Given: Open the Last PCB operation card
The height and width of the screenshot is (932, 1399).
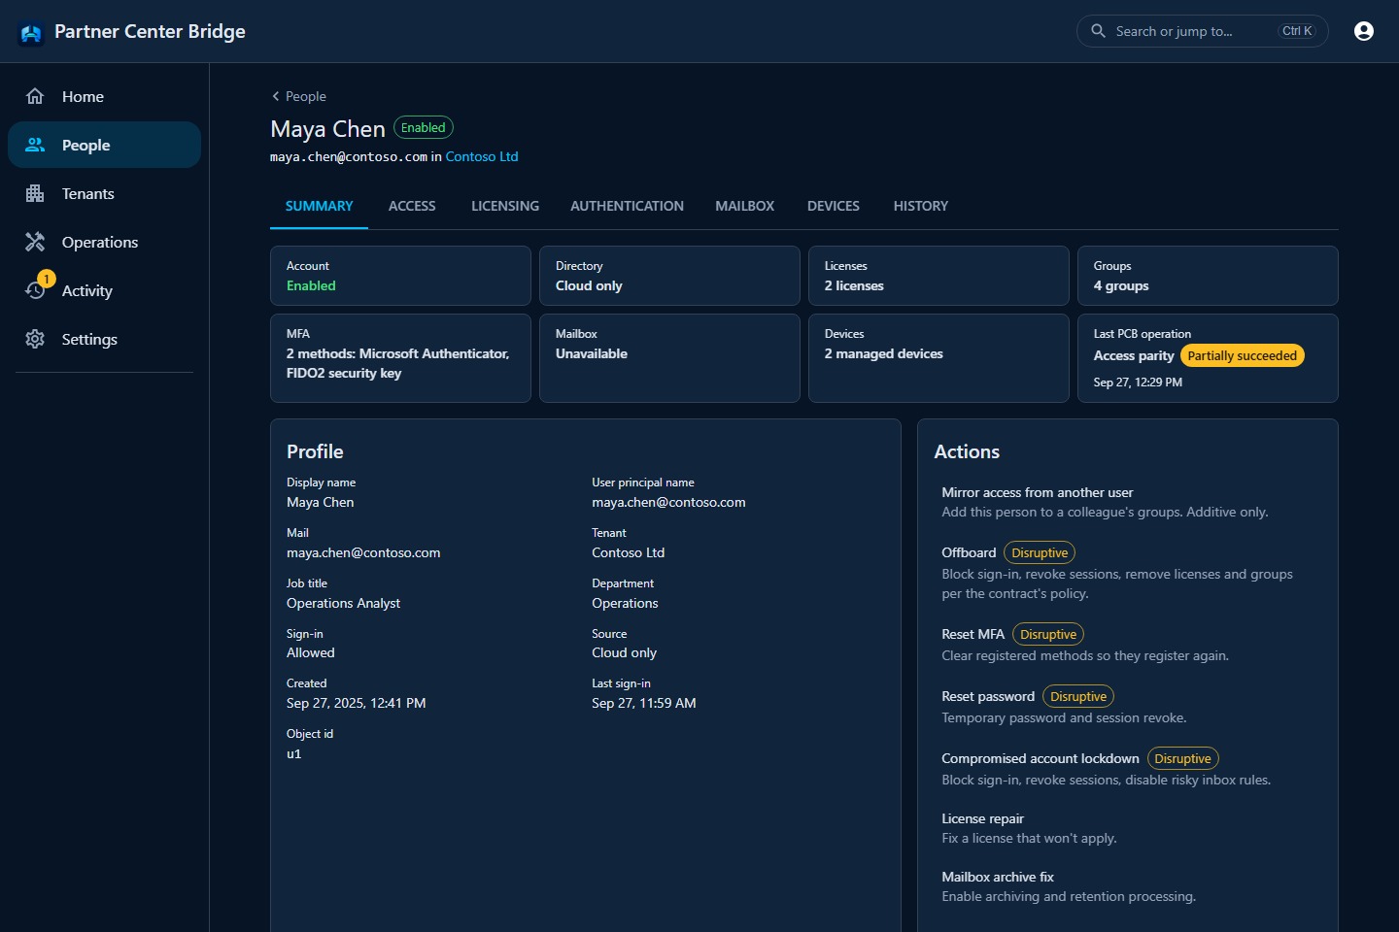Looking at the screenshot, I should pos(1208,358).
